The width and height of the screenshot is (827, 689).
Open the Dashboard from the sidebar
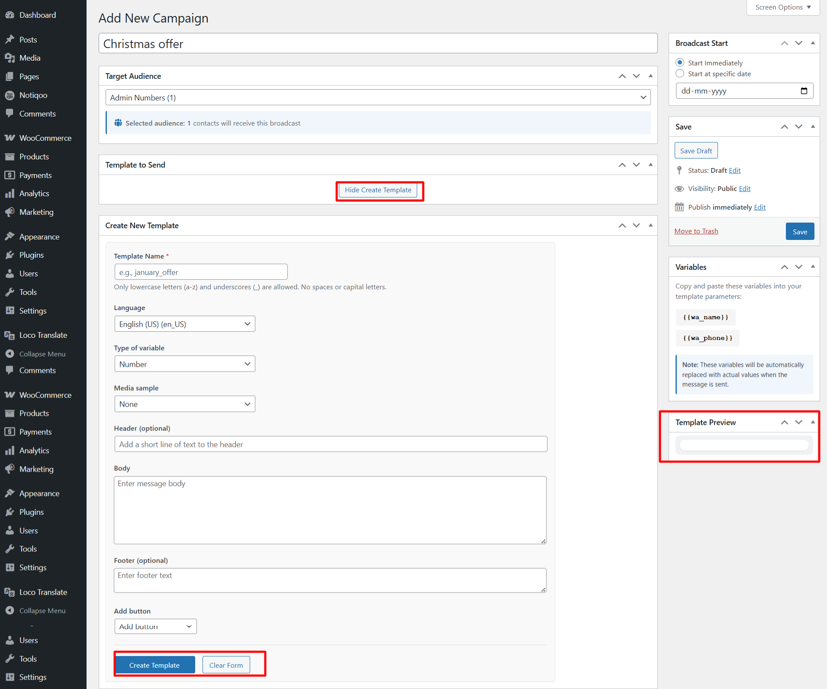pos(10,14)
